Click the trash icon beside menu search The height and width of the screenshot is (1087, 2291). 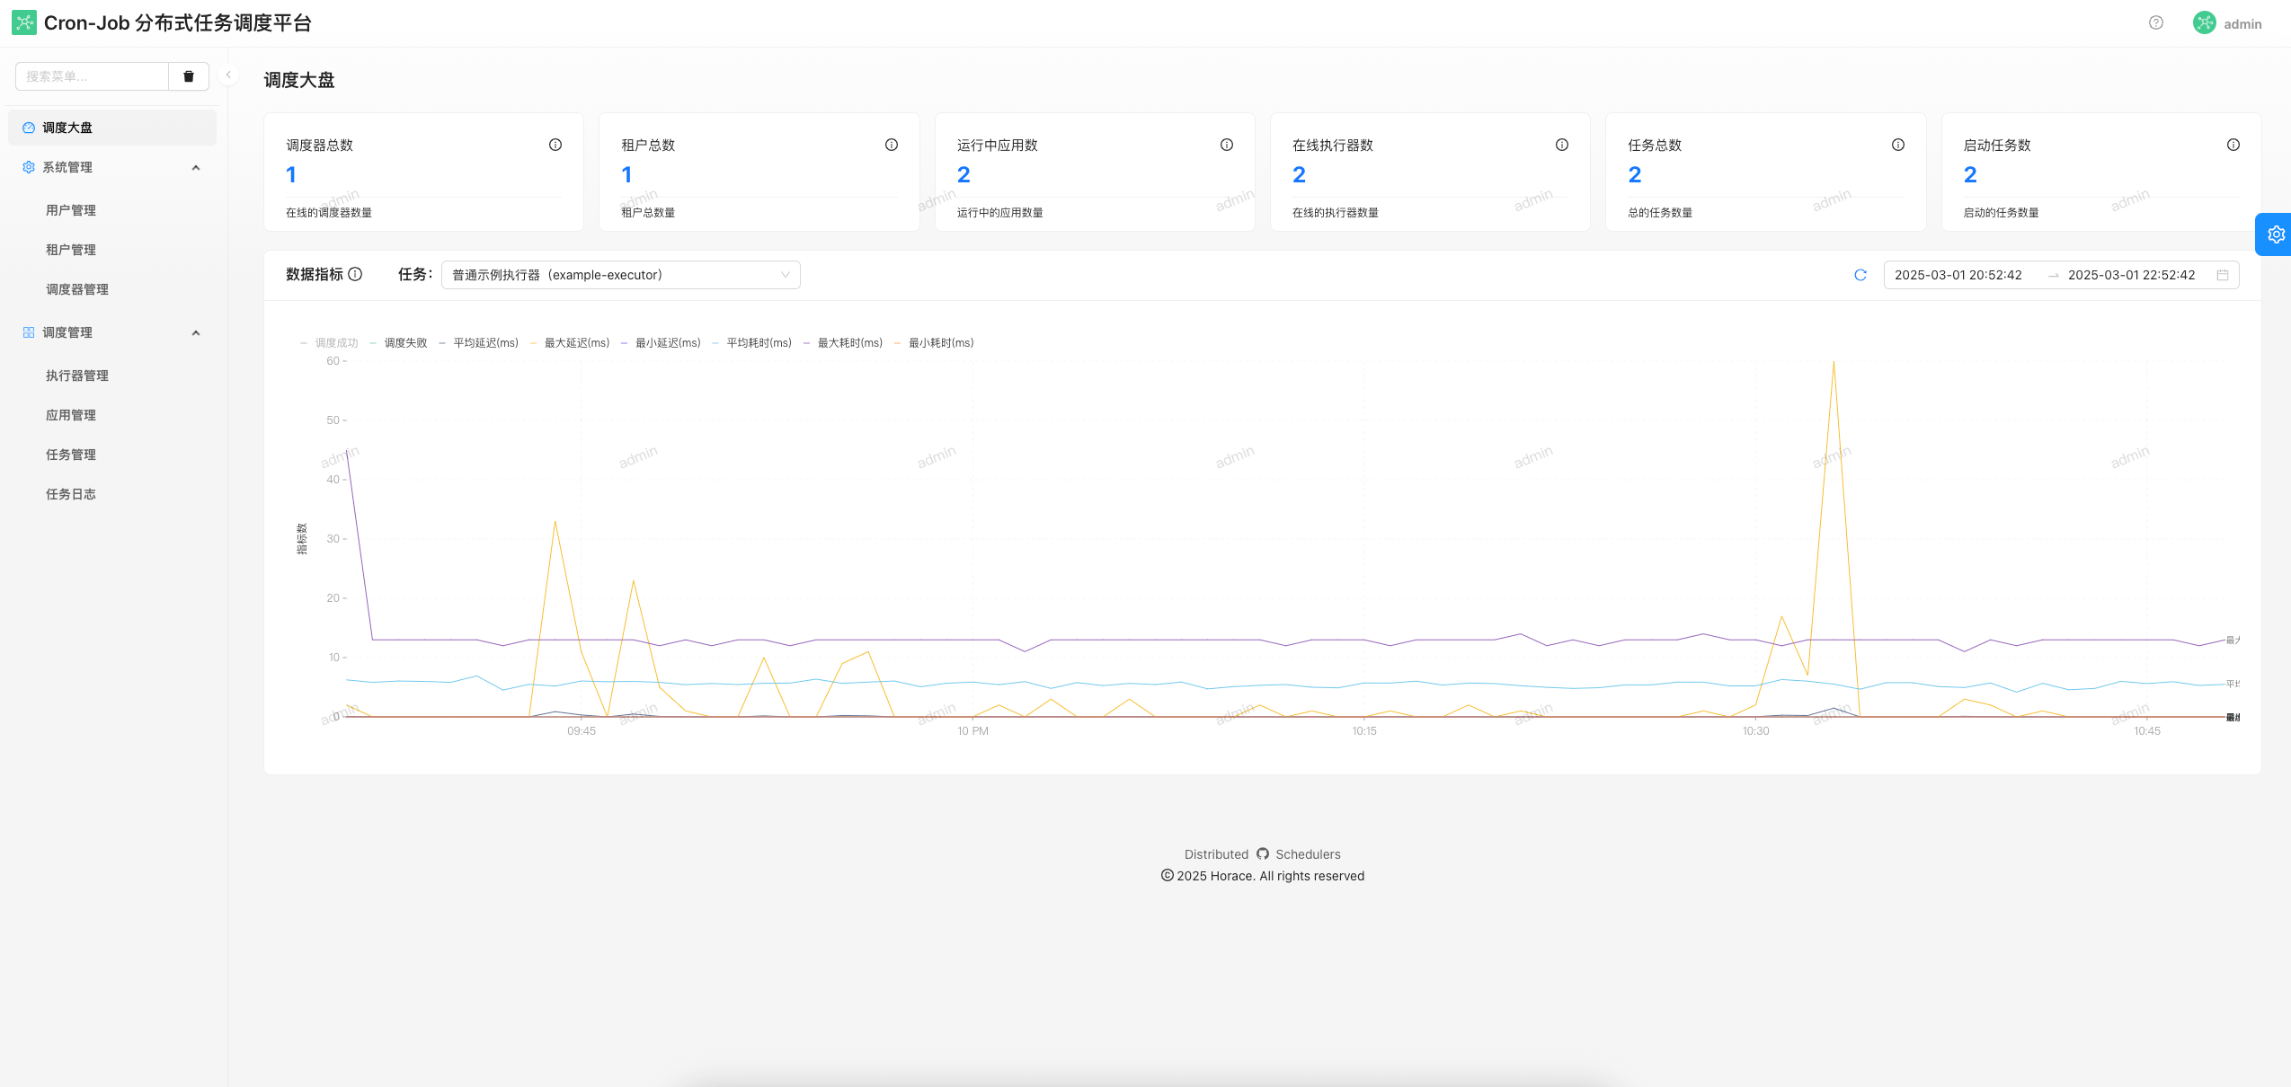(x=189, y=76)
